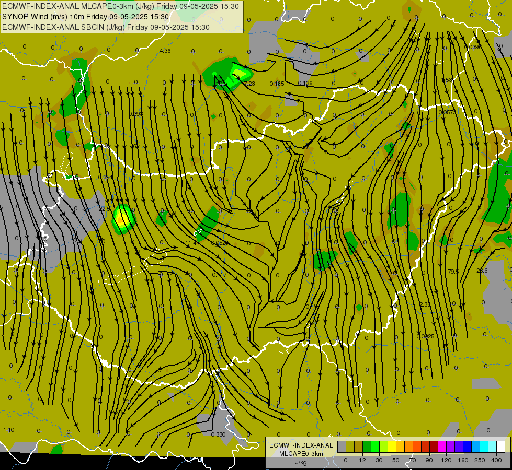Click the 0.0925 value on the map
Screen dimensions: 512x470
pyautogui.click(x=426, y=336)
